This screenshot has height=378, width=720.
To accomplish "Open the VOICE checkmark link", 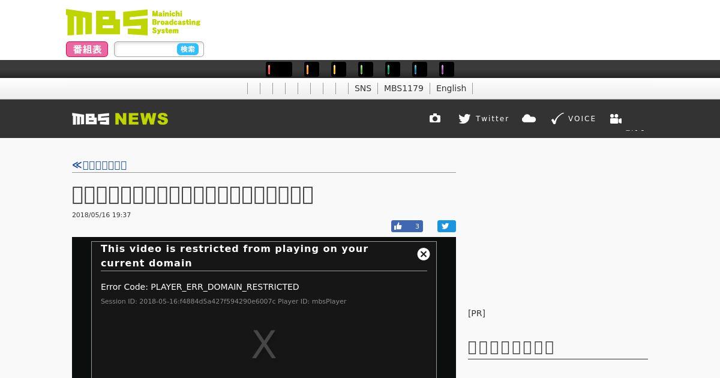I will click(574, 119).
